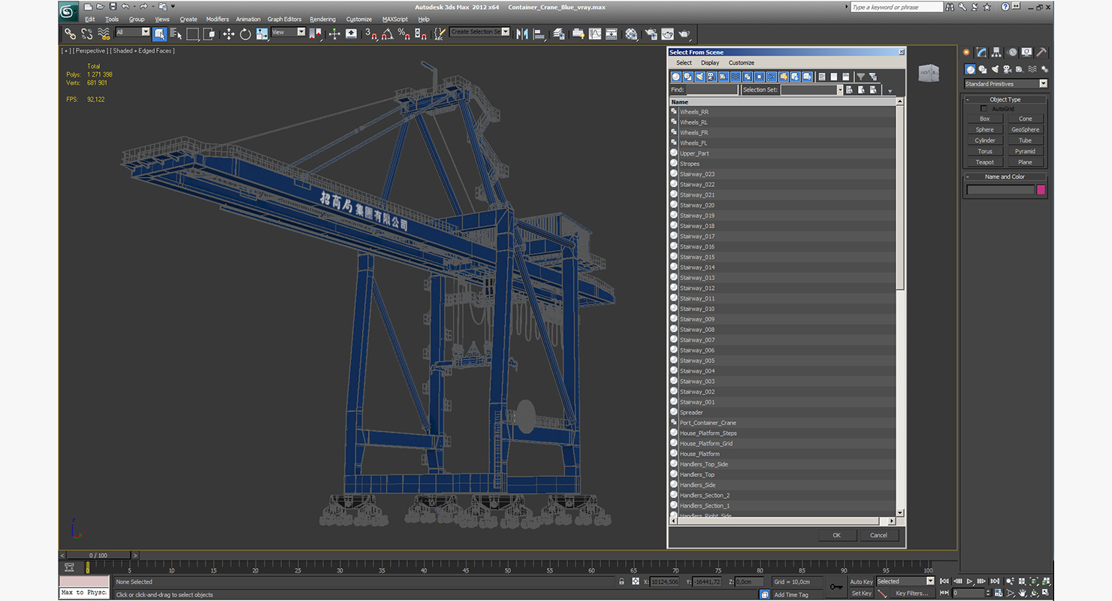Image resolution: width=1112 pixels, height=601 pixels.
Task: Expand the Selection Set dropdown in dialog
Action: pyautogui.click(x=840, y=89)
